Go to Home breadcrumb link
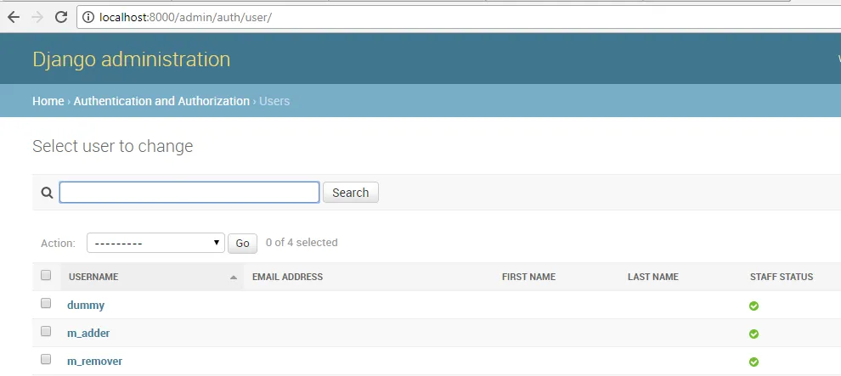 pos(48,101)
